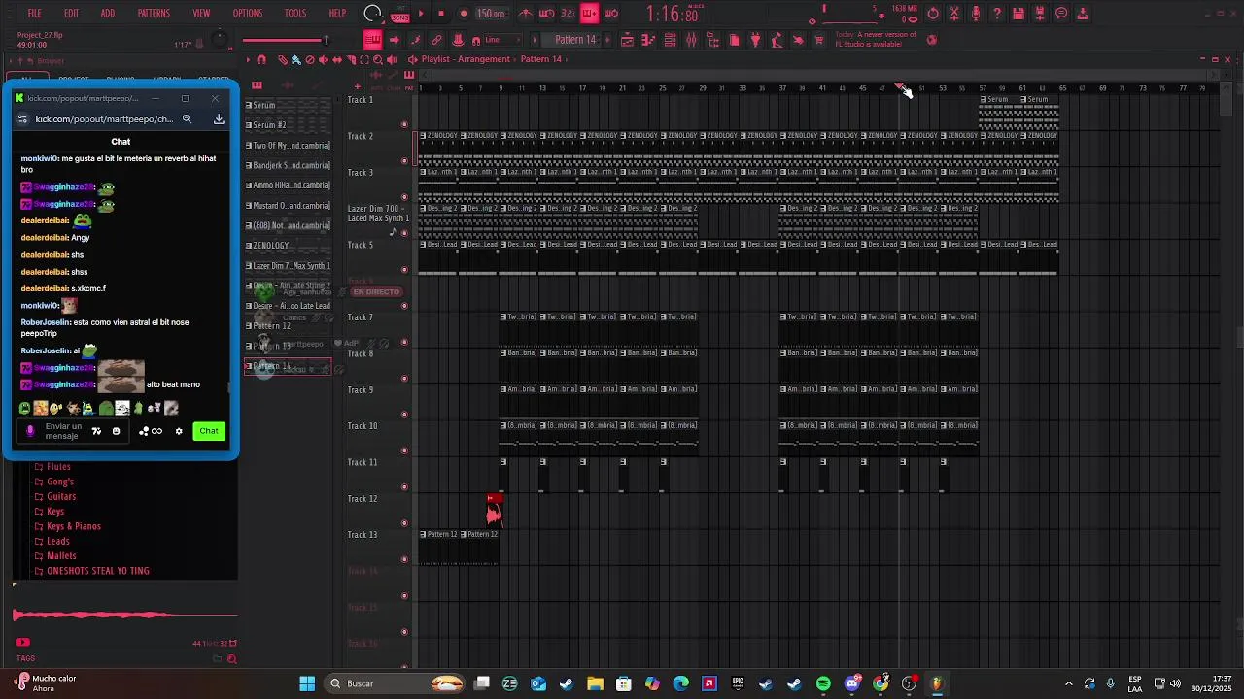Click green Chat send button in Kick popout

pyautogui.click(x=209, y=431)
